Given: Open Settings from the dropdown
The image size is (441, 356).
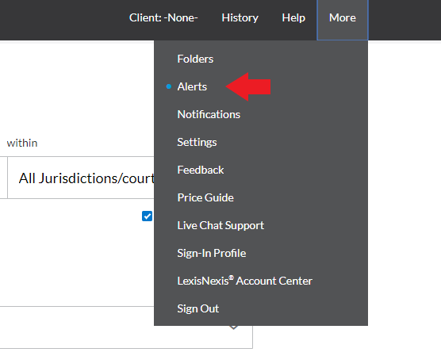Looking at the screenshot, I should 197,142.
